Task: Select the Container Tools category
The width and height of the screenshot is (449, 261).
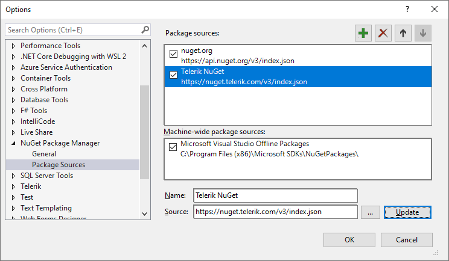Action: (x=45, y=78)
